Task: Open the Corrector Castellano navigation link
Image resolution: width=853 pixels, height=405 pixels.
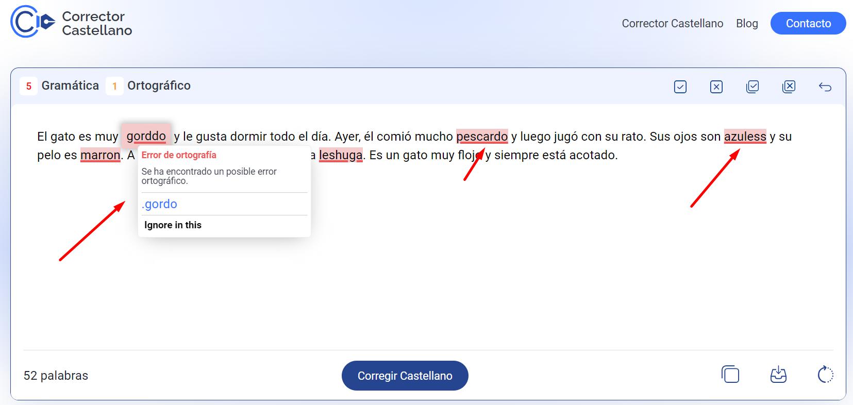Action: click(672, 23)
